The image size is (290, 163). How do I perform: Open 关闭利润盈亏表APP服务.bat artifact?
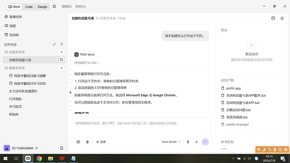246,95
